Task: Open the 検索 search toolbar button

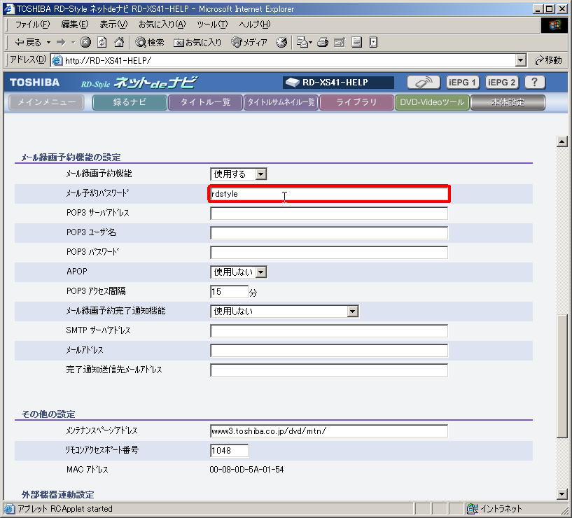Action: [150, 43]
